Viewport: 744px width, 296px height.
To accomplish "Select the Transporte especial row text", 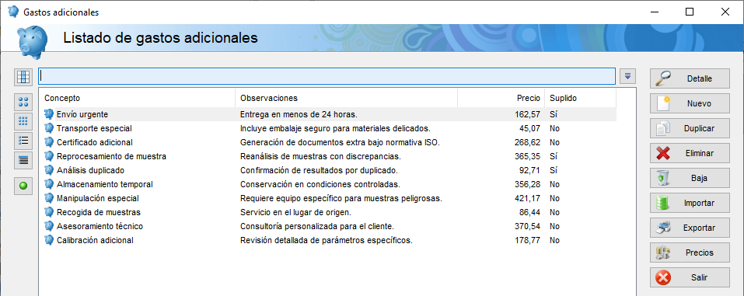I will tap(94, 128).
